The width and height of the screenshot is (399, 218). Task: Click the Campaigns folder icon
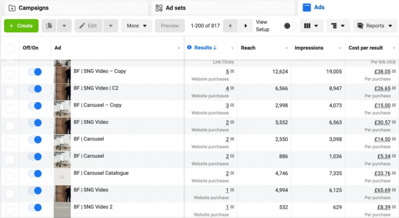(12, 8)
